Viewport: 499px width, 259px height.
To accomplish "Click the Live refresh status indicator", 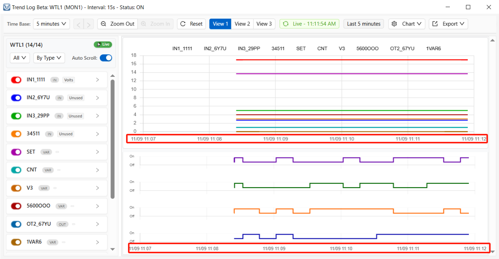I will click(x=309, y=24).
